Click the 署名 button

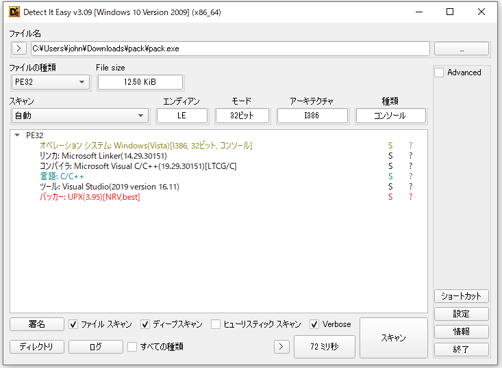click(x=37, y=324)
